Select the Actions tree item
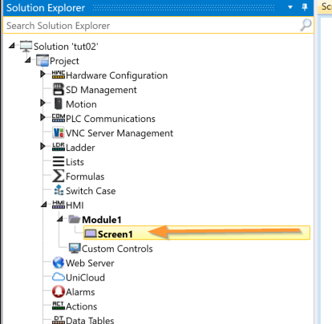Viewport: 332px width, 324px height. pos(75,306)
